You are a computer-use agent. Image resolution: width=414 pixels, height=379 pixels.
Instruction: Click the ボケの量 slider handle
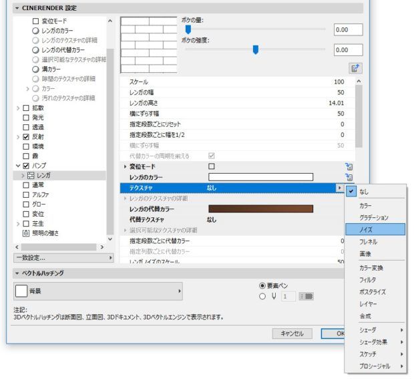click(x=188, y=29)
